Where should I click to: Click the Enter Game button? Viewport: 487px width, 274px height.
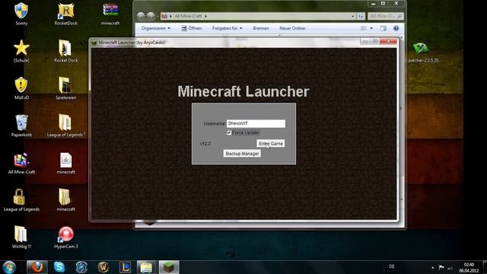[x=271, y=144]
